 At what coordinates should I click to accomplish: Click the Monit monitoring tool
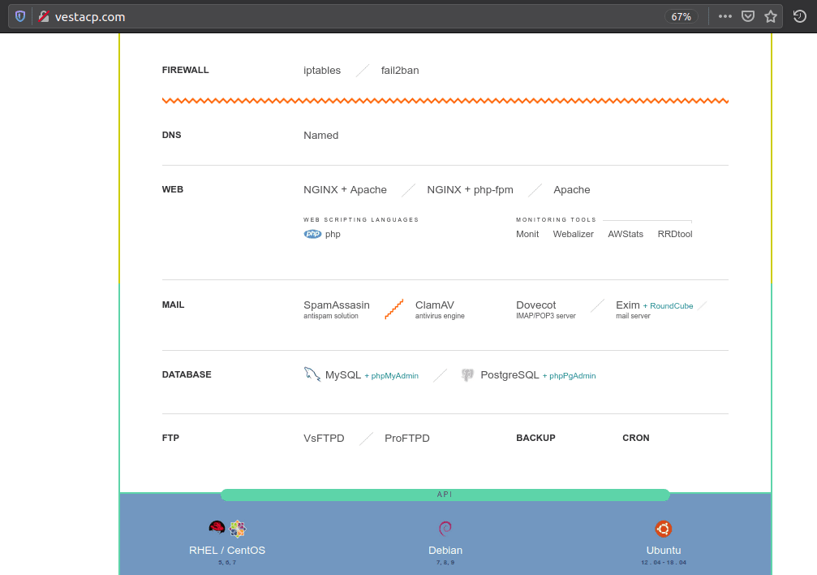coord(527,234)
